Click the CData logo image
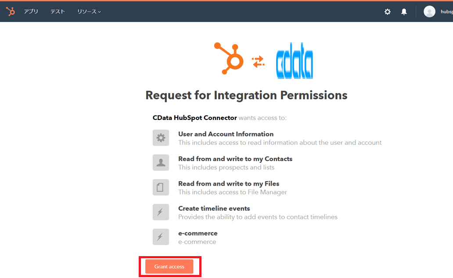This screenshot has height=278, width=453. [x=295, y=63]
